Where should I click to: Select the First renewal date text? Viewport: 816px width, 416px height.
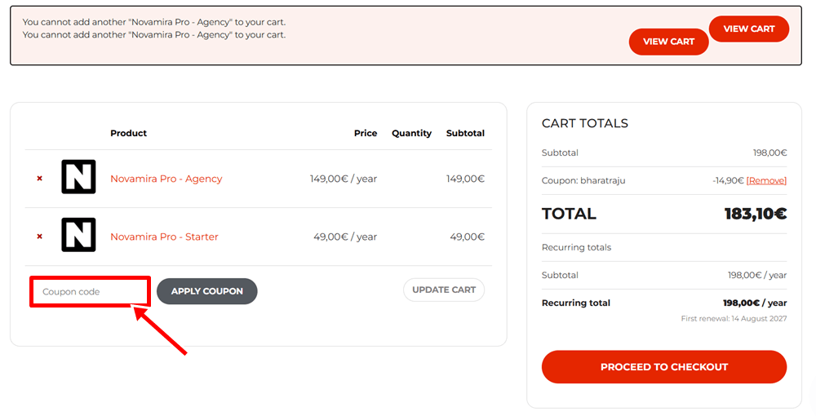[734, 318]
